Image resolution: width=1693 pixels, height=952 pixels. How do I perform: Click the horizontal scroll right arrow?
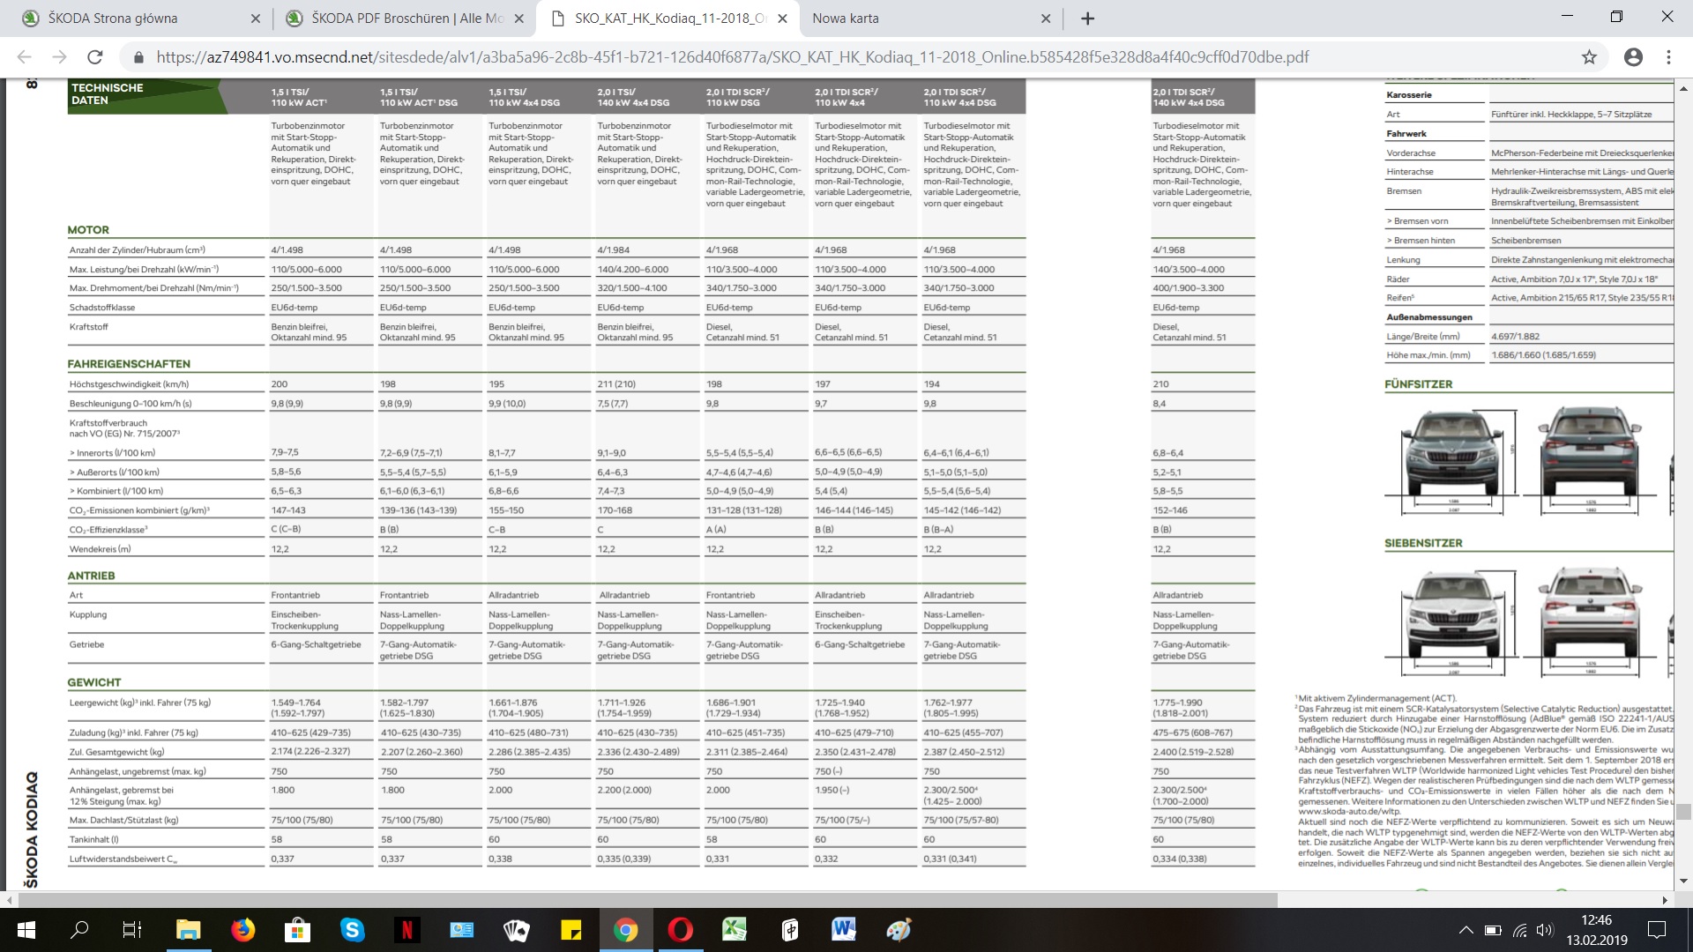coord(1666,900)
